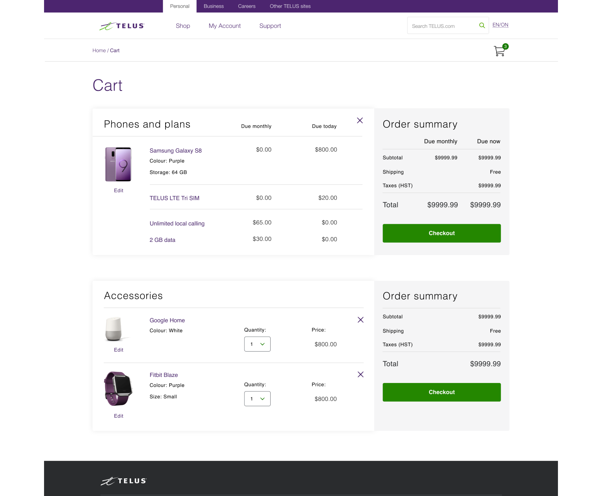602x496 pixels.
Task: Open the Support menu
Action: pos(270,26)
